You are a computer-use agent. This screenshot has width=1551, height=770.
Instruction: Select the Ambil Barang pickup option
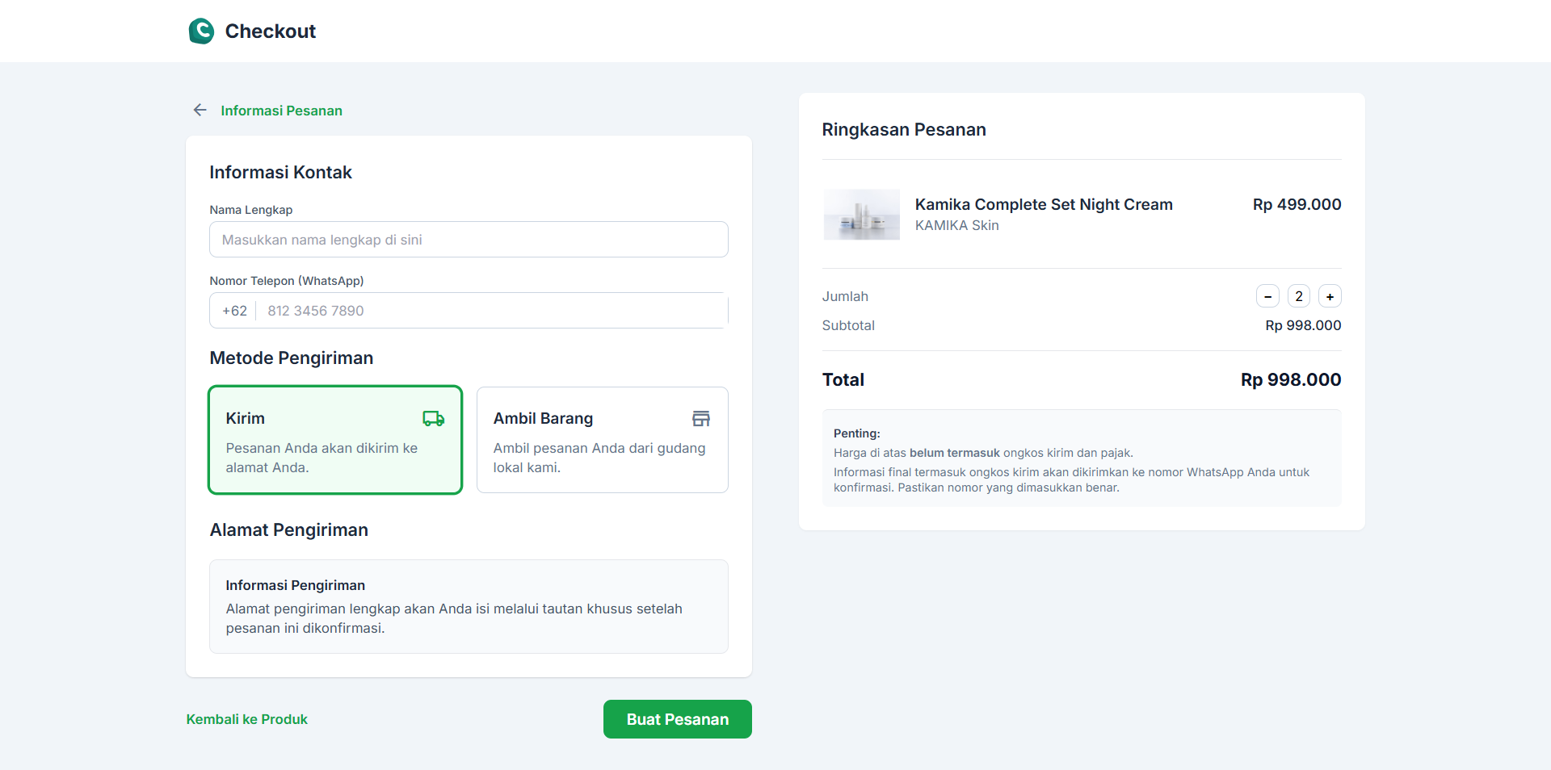(602, 440)
